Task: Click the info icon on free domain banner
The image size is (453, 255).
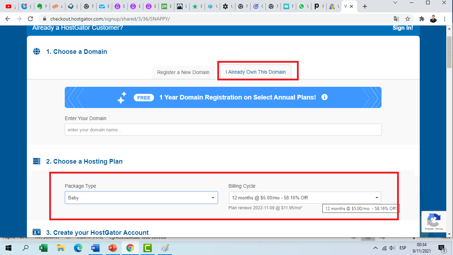Action: tap(325, 97)
